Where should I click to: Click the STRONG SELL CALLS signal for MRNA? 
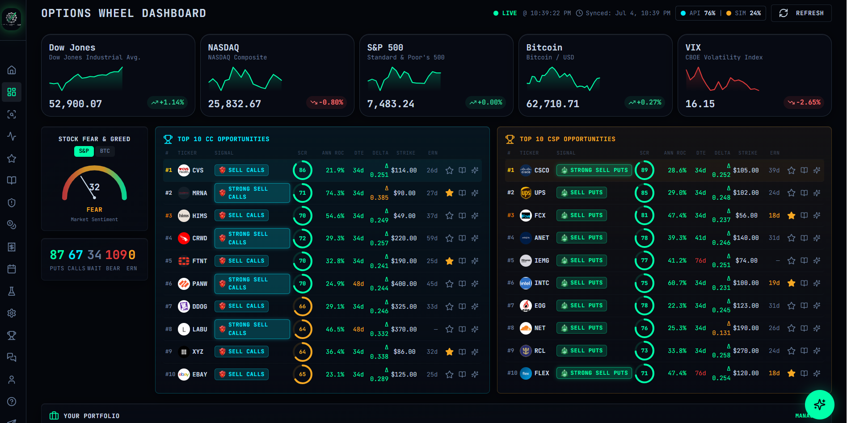tap(252, 193)
